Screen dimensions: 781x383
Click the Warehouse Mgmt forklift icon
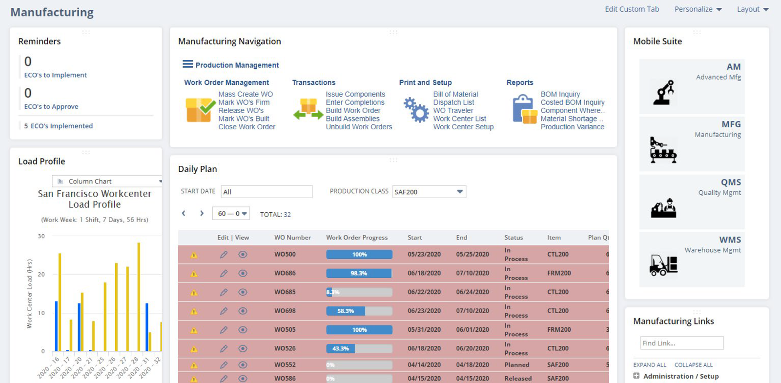click(x=663, y=265)
